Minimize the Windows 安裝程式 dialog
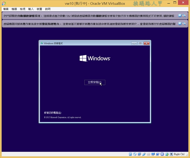This screenshot has height=158, width=190. click(x=134, y=43)
